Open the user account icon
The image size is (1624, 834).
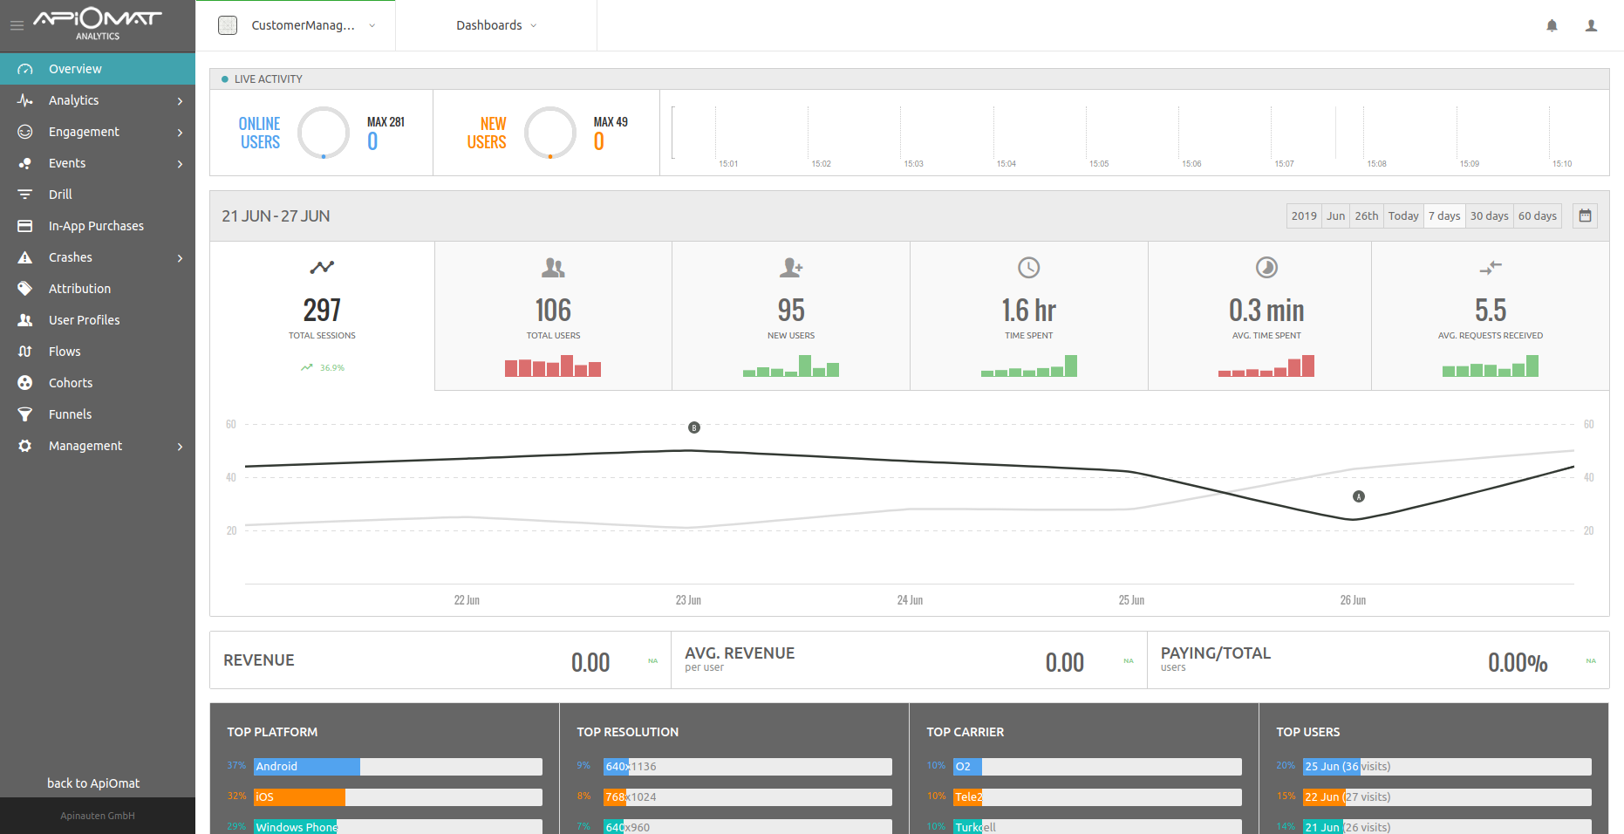(x=1591, y=25)
